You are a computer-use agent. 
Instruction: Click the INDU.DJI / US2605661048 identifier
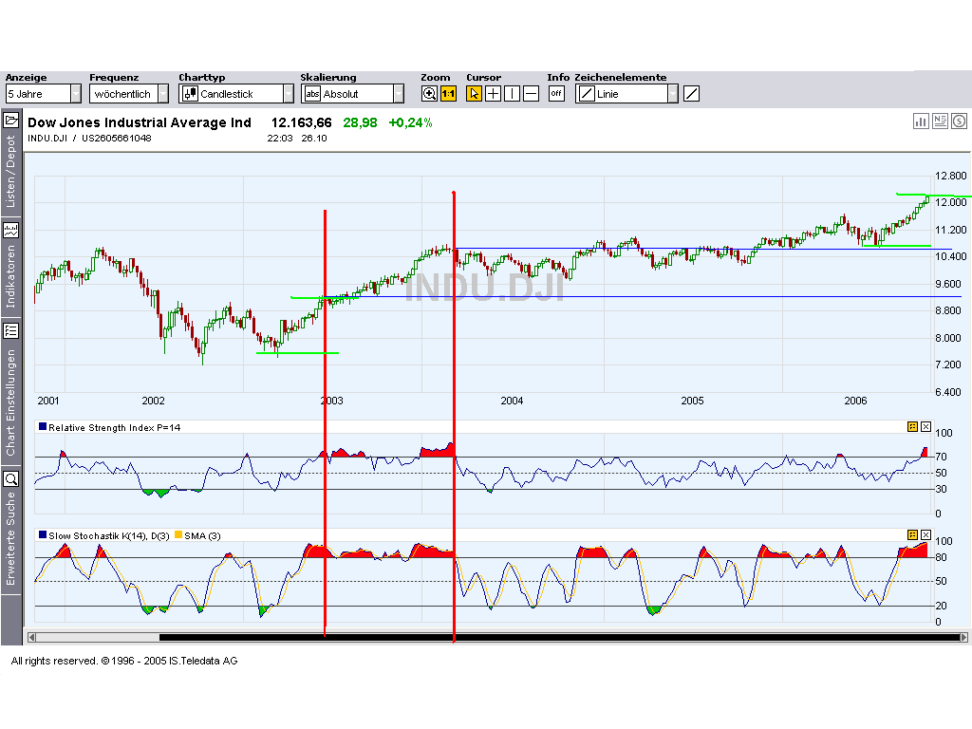point(89,139)
